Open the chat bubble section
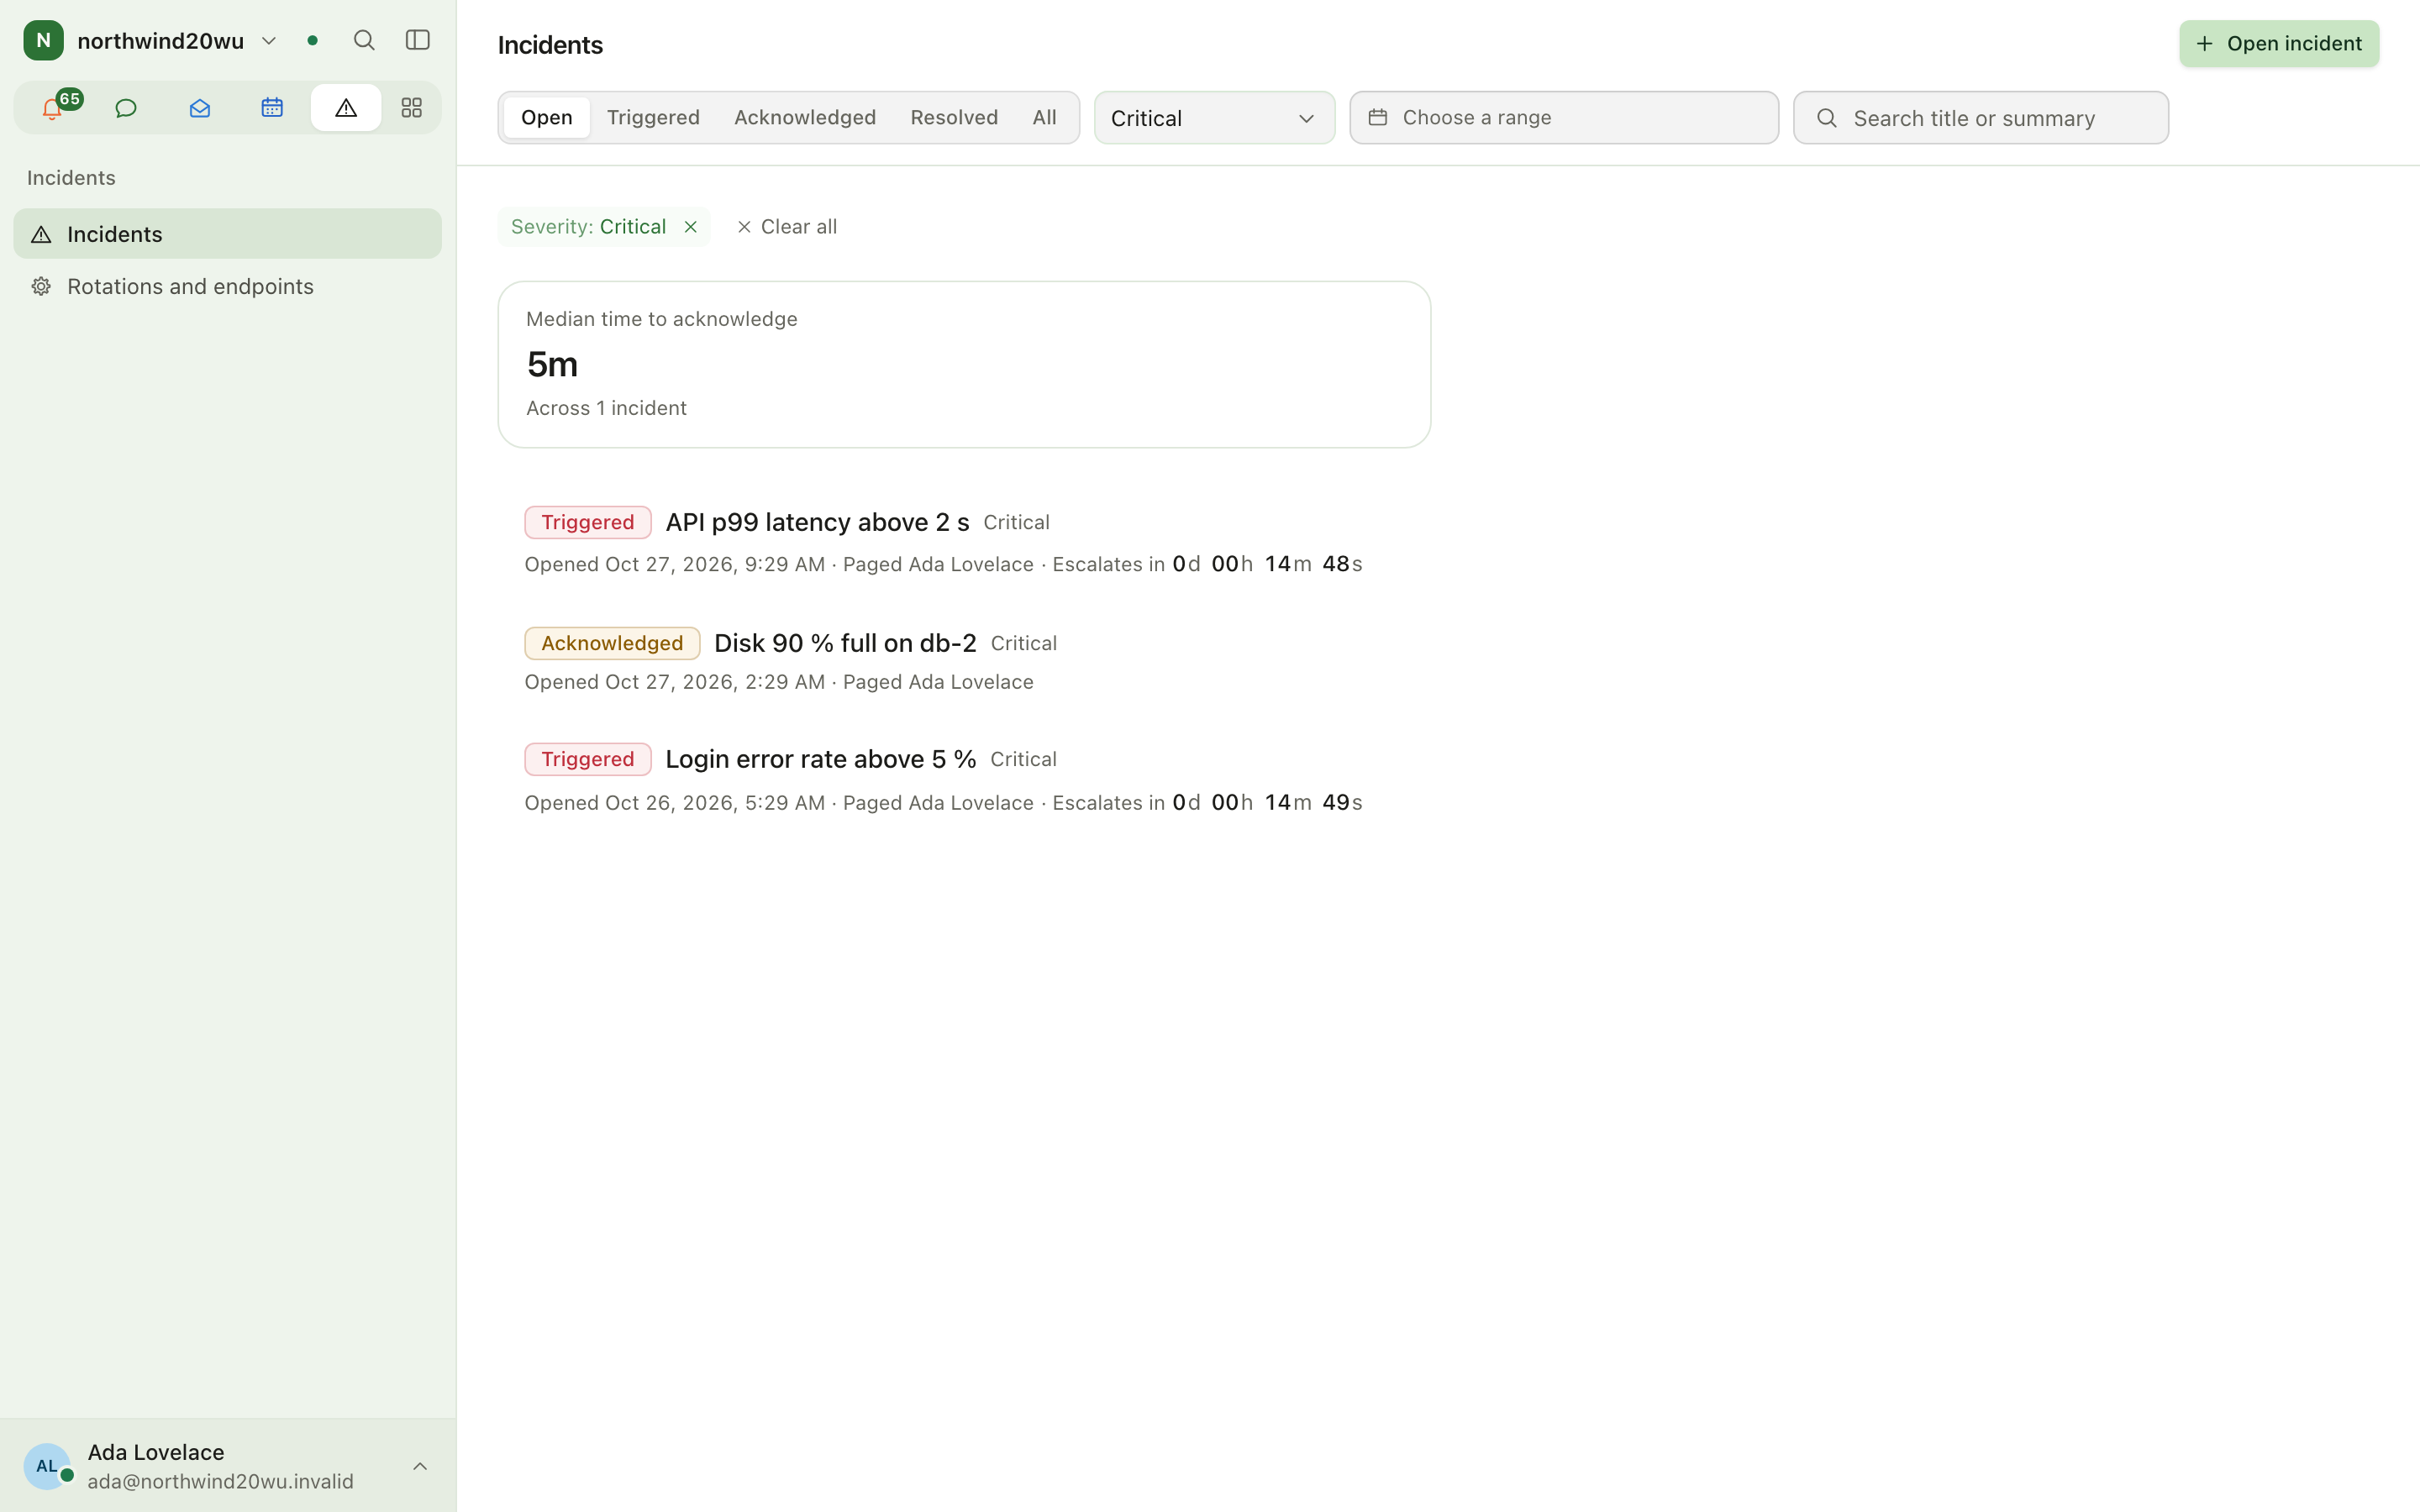Screen dimensions: 2420x1512 pyautogui.click(x=126, y=108)
